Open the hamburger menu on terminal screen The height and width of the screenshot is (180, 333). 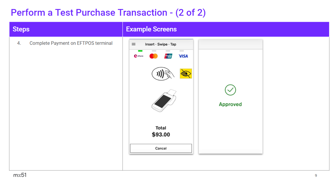tap(134, 44)
